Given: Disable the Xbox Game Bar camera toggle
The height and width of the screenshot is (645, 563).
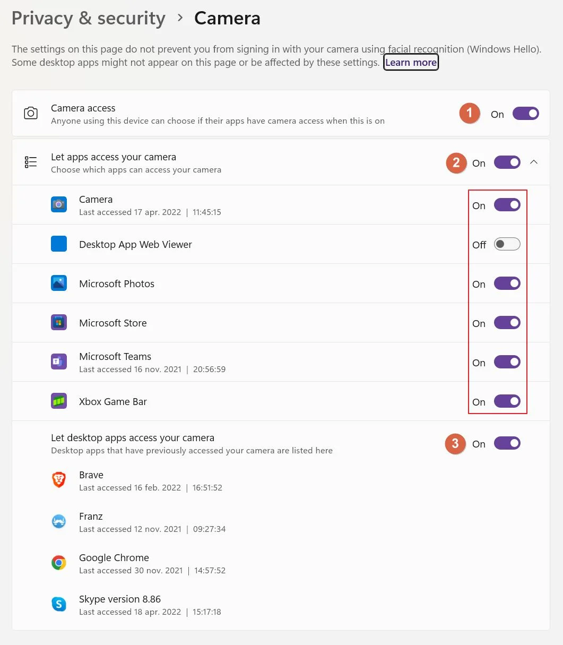Looking at the screenshot, I should (507, 401).
